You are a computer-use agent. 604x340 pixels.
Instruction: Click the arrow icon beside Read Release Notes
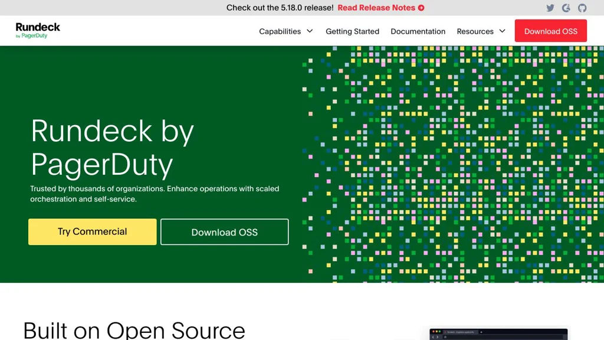[421, 8]
